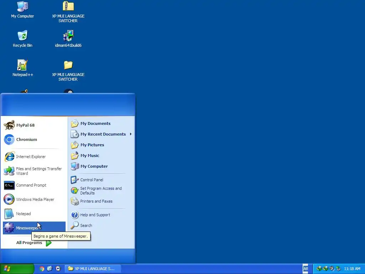Start the Files and Settings Transfer Wizard
The height and width of the screenshot is (274, 365).
pos(34,171)
